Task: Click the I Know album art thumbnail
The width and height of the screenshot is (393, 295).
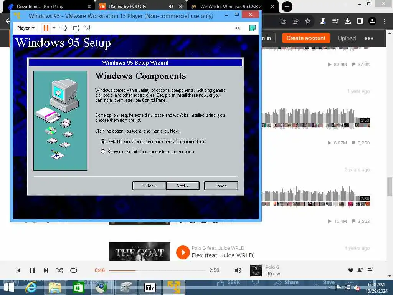Action: click(256, 270)
